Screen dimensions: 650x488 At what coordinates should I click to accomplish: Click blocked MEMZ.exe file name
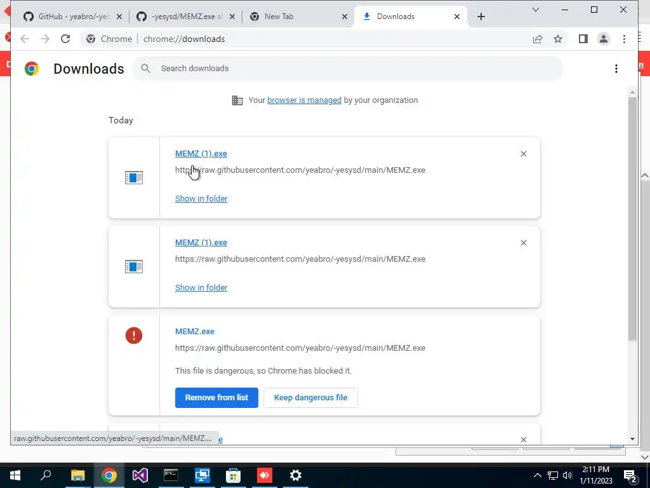point(195,332)
